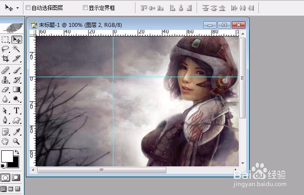
Task: Choose the Magic Wand tool
Action: pyautogui.click(x=17, y=49)
